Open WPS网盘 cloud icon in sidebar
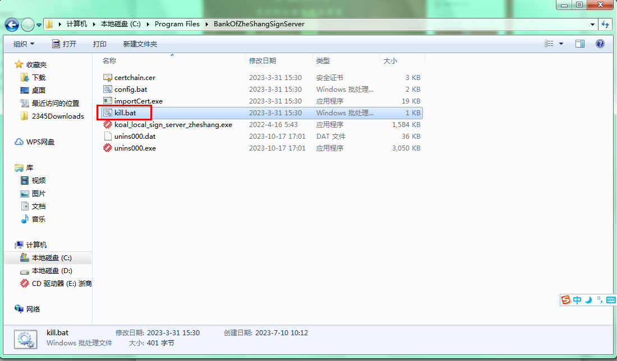Viewport: 617px width, 361px height. (19, 142)
